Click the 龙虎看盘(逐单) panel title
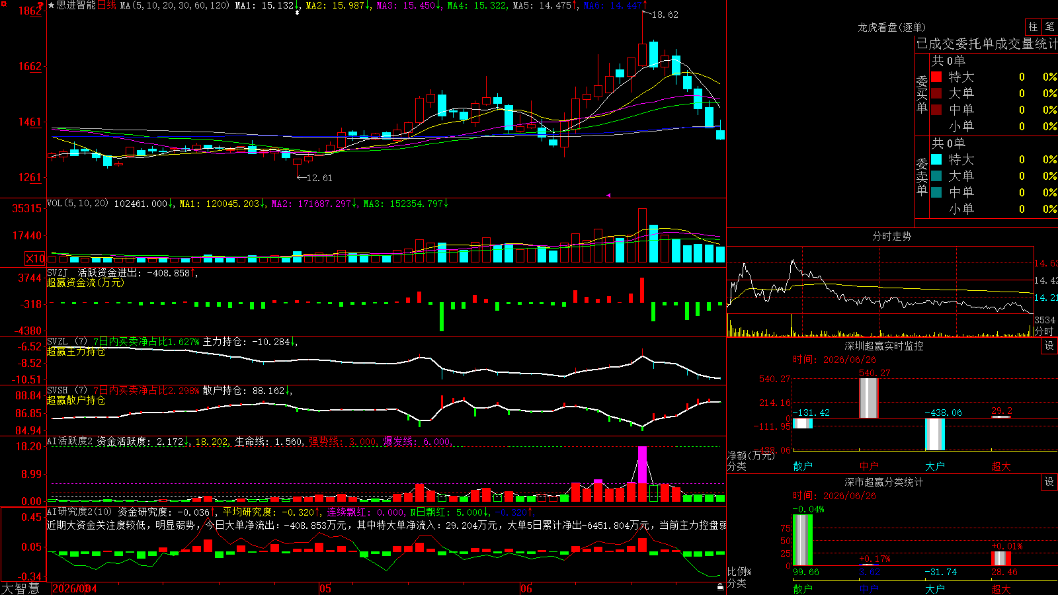This screenshot has width=1058, height=595. point(891,27)
